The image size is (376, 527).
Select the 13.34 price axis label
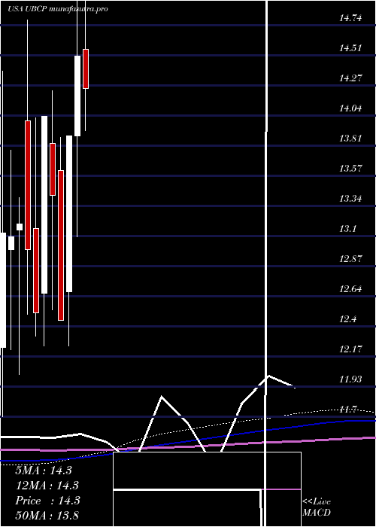(350, 199)
